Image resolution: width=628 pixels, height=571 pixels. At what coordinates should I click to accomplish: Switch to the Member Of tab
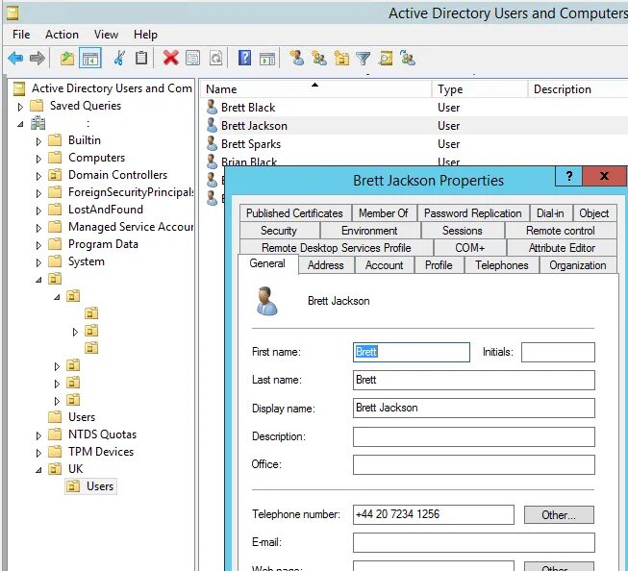[x=384, y=213]
